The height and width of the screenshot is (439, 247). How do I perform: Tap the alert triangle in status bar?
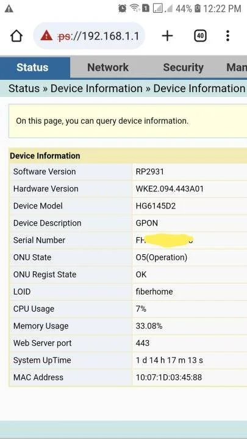pyautogui.click(x=9, y=9)
